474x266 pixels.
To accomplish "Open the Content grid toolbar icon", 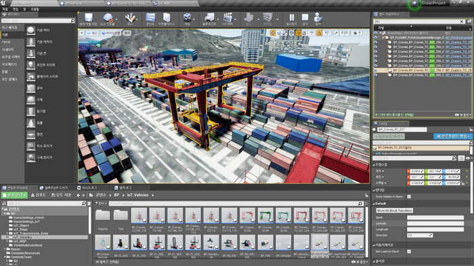I will point(150,18).
